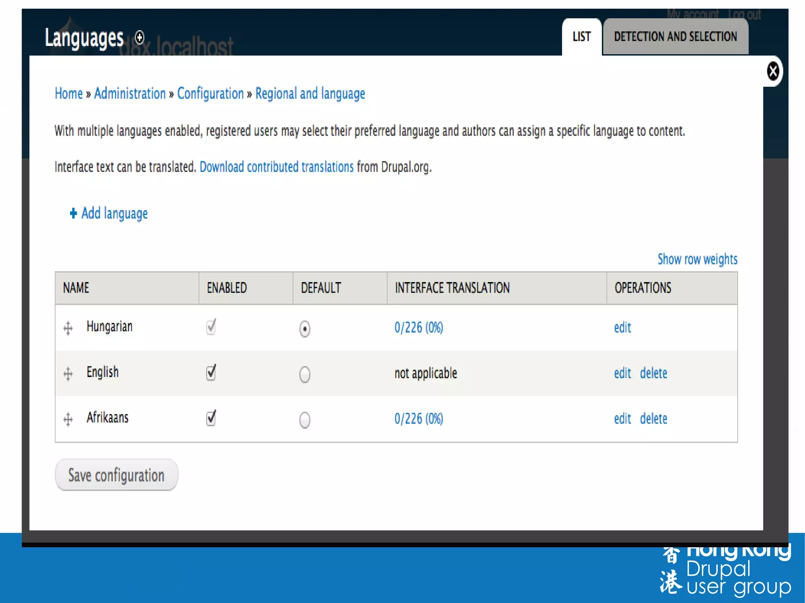Click the Hungarian row drag handle

(68, 328)
